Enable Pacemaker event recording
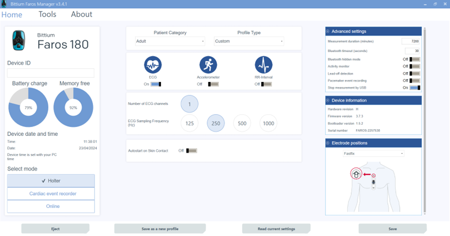 pyautogui.click(x=415, y=81)
